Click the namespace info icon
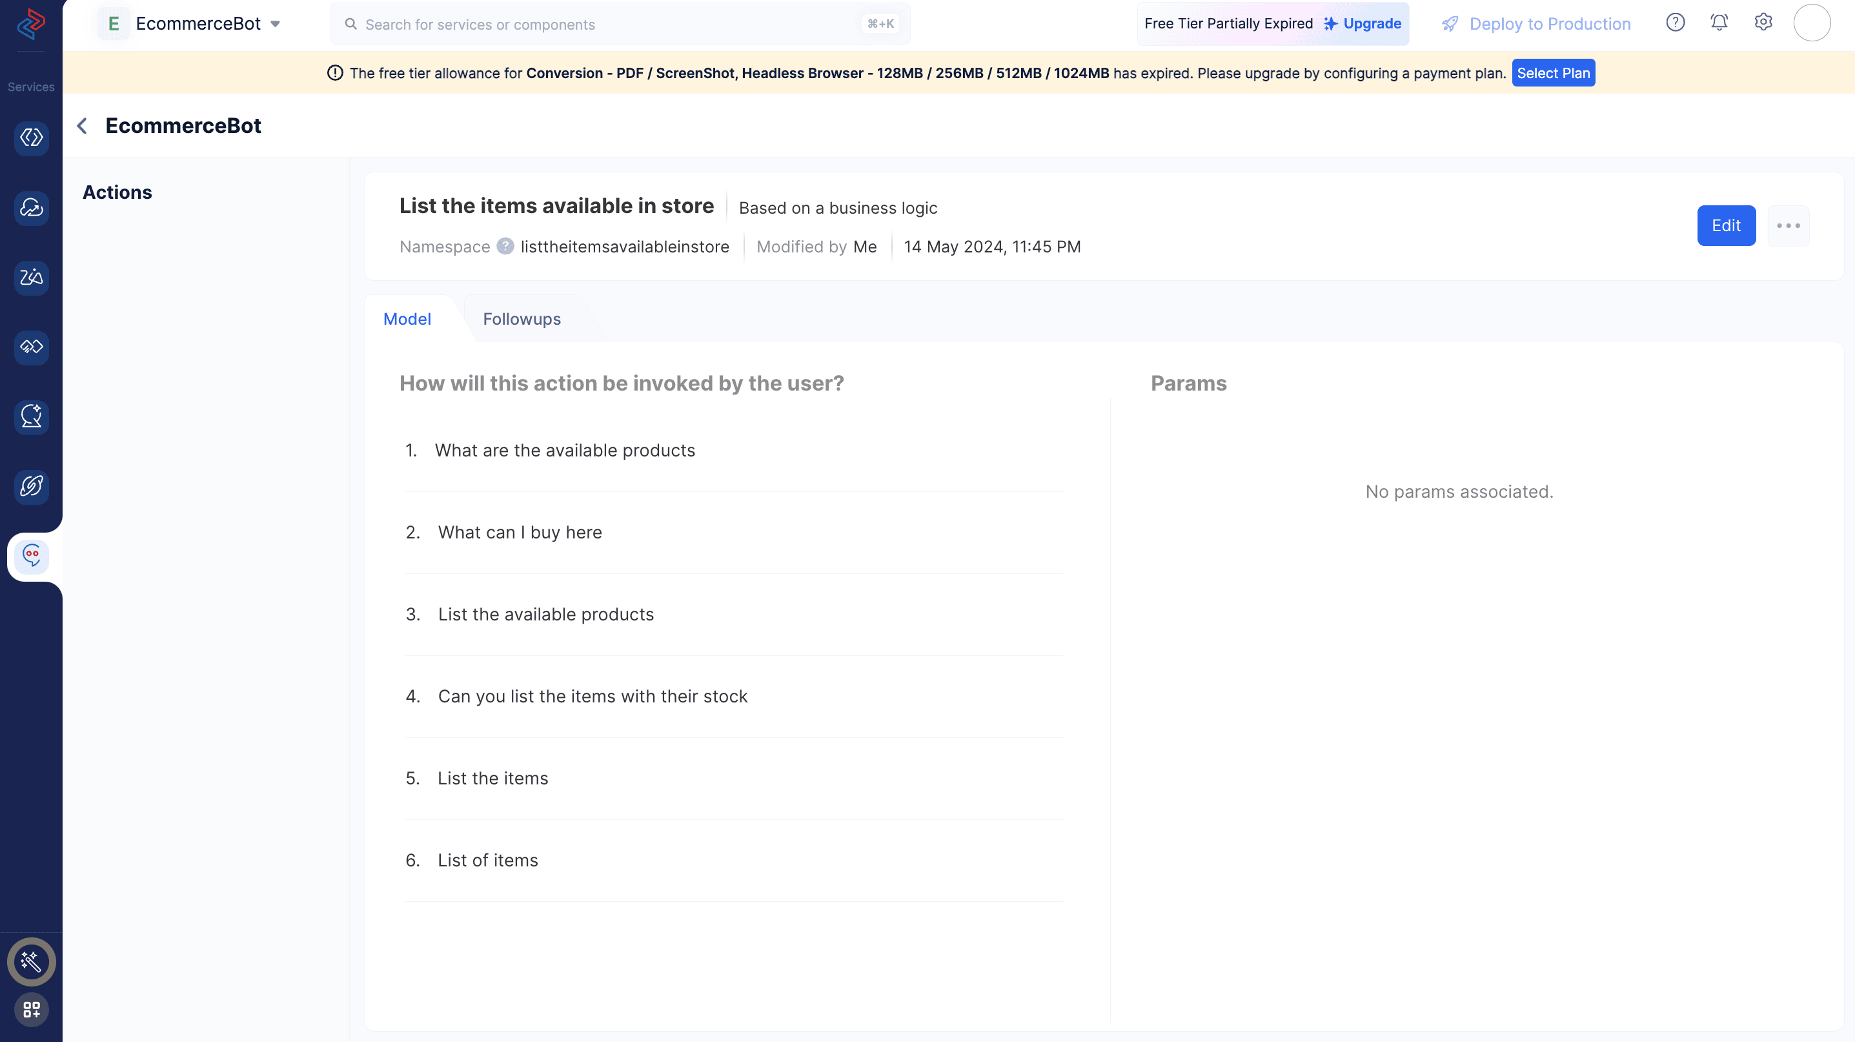The height and width of the screenshot is (1042, 1855). [x=506, y=246]
